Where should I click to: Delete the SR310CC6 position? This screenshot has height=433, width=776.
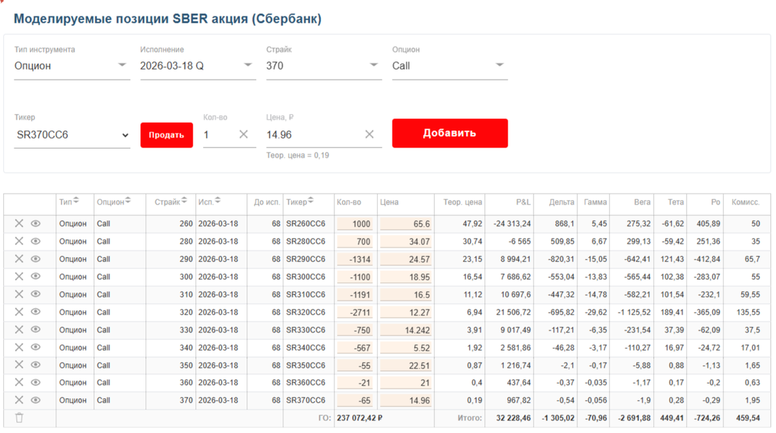[19, 294]
